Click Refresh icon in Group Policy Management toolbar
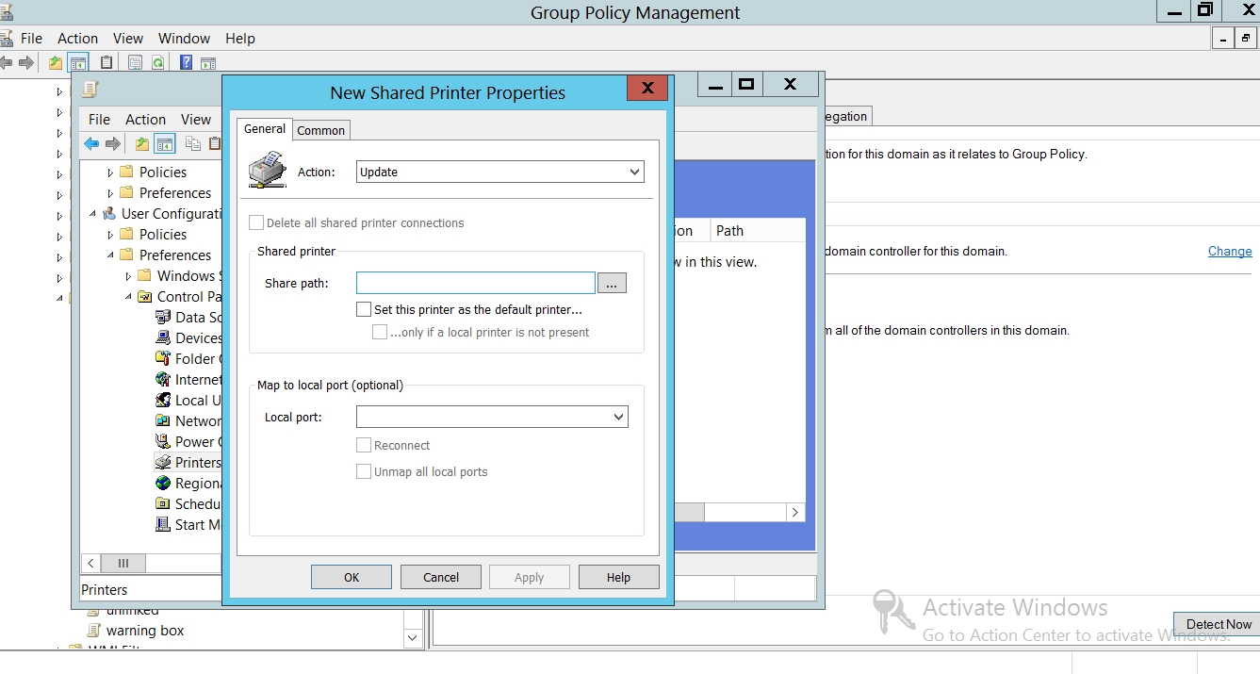The width and height of the screenshot is (1260, 674). pyautogui.click(x=158, y=62)
